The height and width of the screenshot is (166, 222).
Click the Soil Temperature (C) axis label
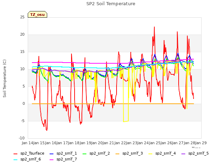pyautogui.click(x=5, y=79)
